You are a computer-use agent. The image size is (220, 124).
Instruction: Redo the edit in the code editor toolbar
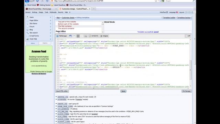[x=74, y=36]
